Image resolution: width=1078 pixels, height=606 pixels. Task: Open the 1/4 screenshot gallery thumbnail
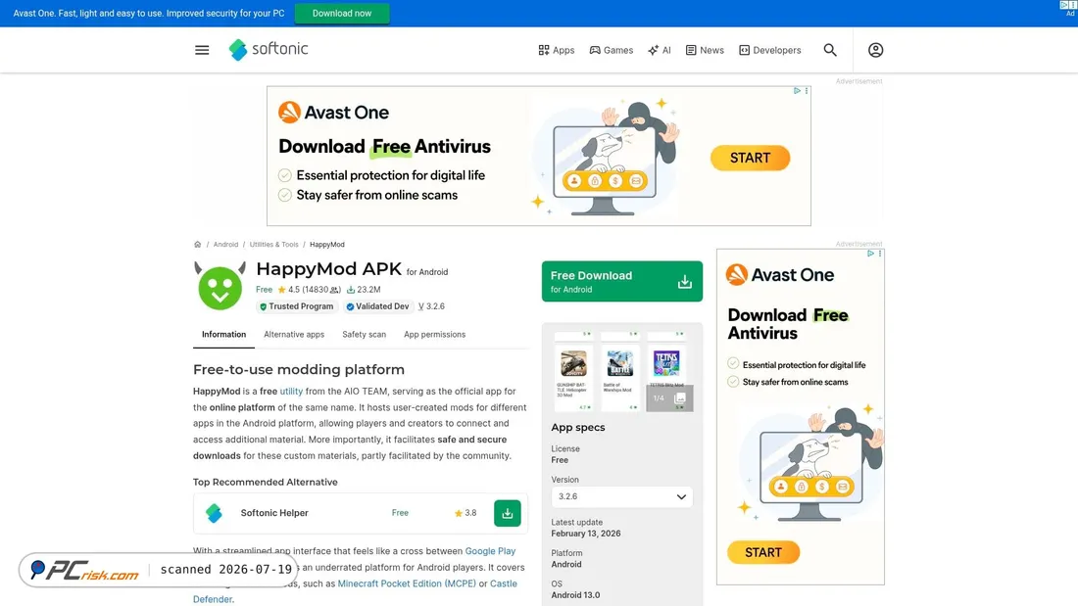click(x=669, y=397)
